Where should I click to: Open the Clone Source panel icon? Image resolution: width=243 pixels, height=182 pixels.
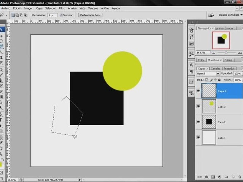[191, 93]
